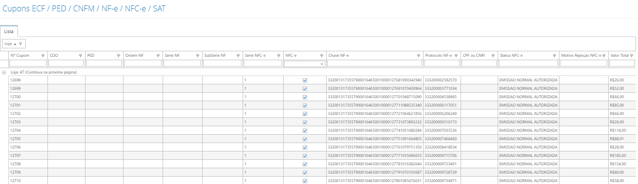
Task: Click protocol 333200009728729
Action: coord(441,173)
